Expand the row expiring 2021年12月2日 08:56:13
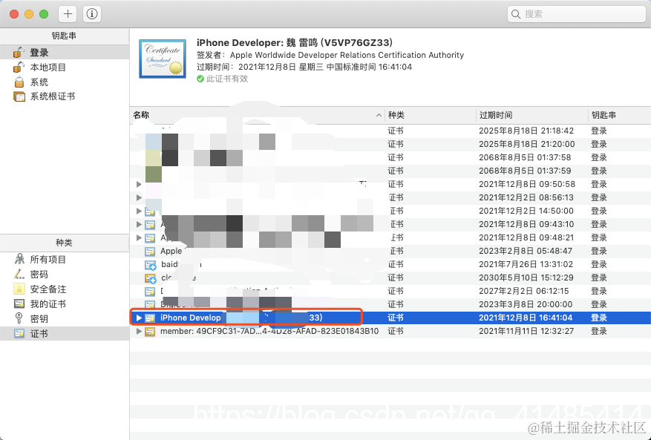The image size is (651, 440). [x=139, y=197]
